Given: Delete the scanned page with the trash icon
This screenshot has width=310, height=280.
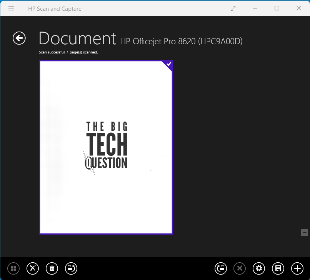Looking at the screenshot, I should (52, 268).
